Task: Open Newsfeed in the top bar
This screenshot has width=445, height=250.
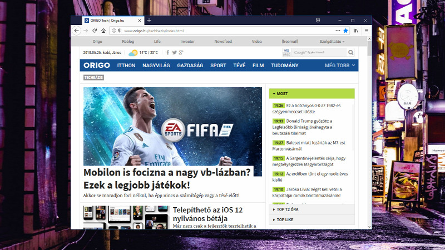Action: 223,41
